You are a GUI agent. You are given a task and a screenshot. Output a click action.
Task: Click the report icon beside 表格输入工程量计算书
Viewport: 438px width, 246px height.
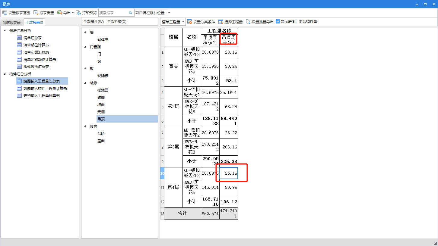click(19, 95)
